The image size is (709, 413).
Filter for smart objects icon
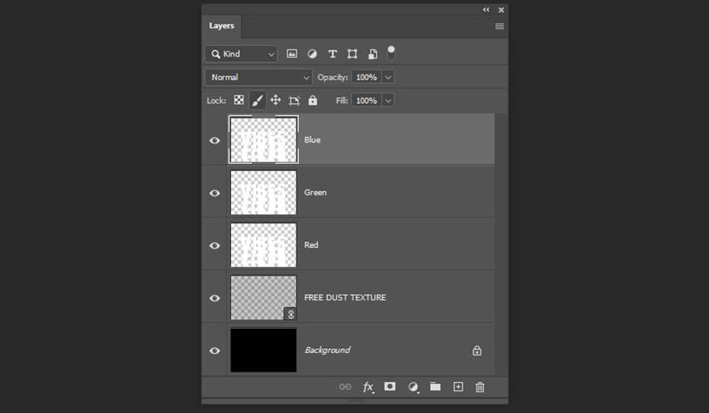(x=373, y=54)
